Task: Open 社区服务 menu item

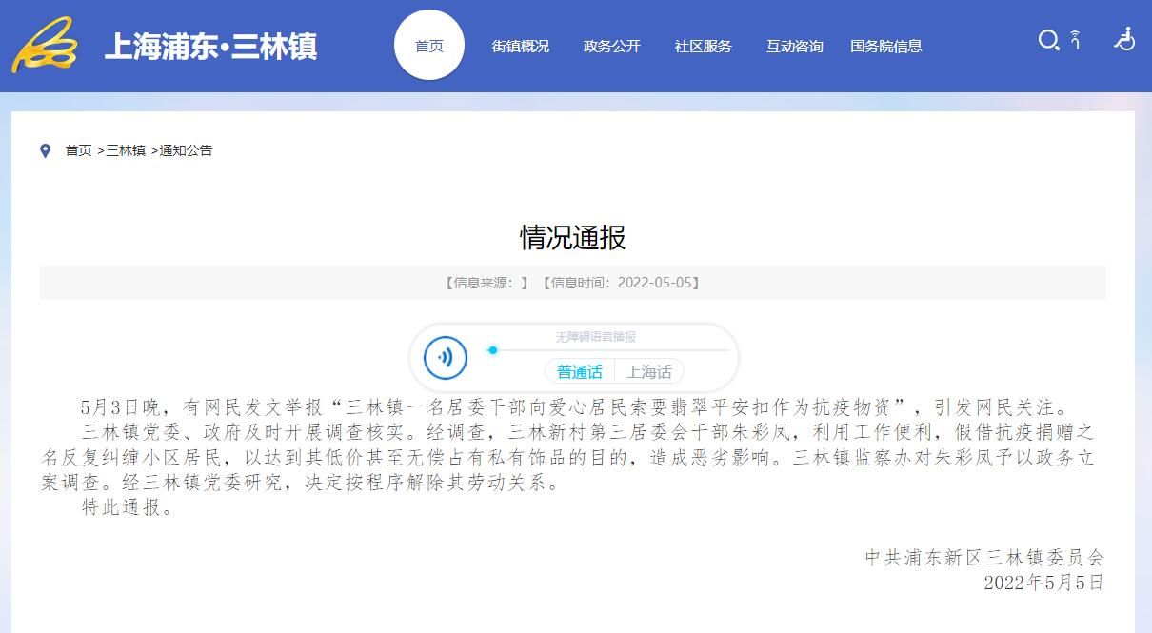Action: click(x=703, y=46)
